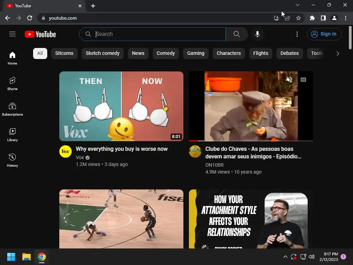Open the notification badge in taskbar
353x265 pixels.
(343, 257)
